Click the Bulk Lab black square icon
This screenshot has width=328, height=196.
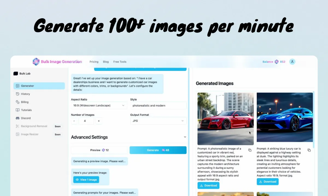click(x=16, y=74)
